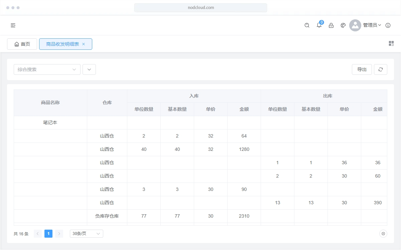Switch to the 首页 tab
The height and width of the screenshot is (250, 401).
[x=22, y=44]
